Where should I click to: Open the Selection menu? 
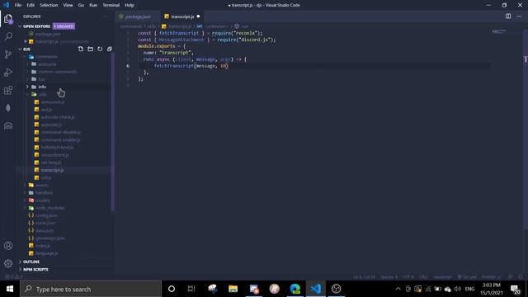pyautogui.click(x=49, y=5)
